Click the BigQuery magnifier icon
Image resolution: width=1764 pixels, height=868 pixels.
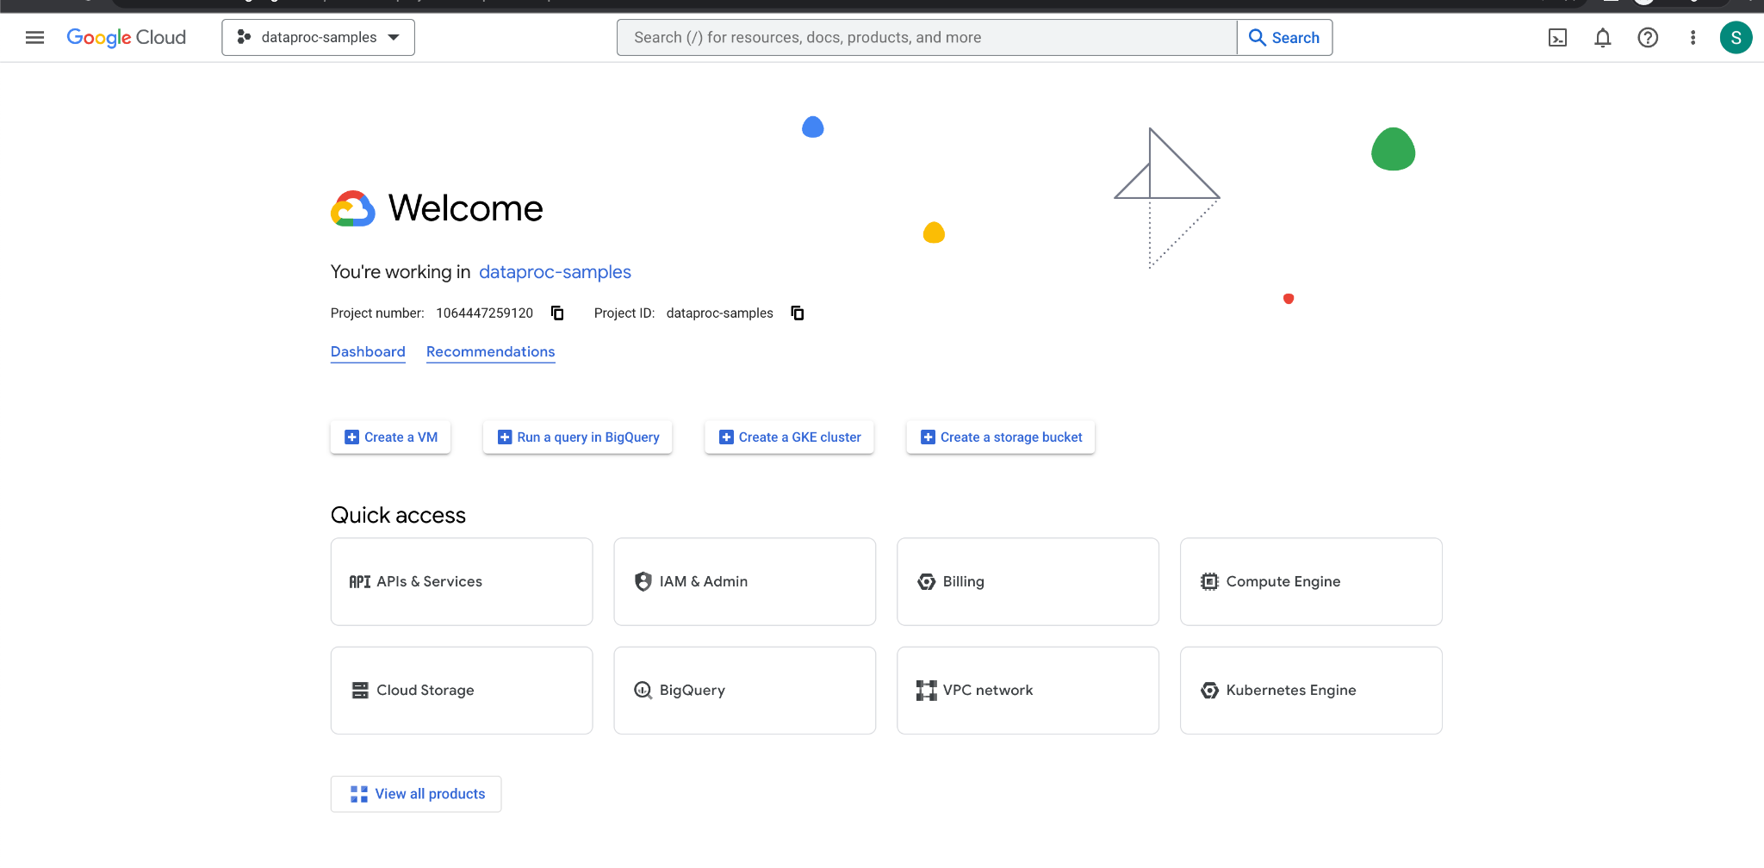643,690
